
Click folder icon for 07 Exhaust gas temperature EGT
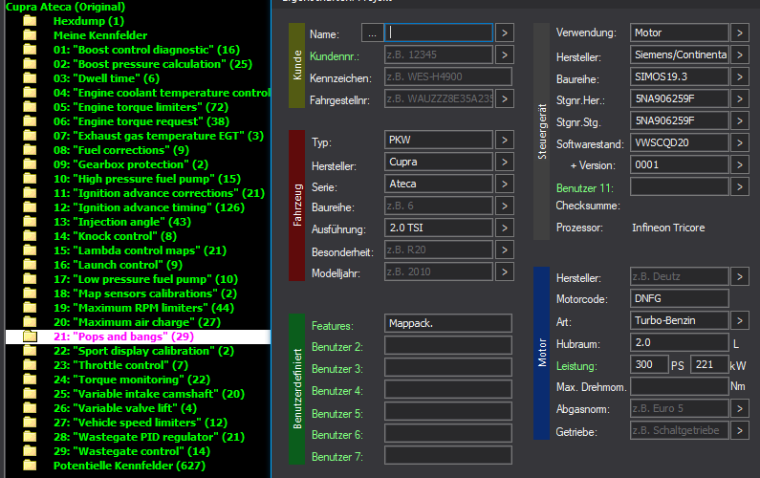point(30,135)
